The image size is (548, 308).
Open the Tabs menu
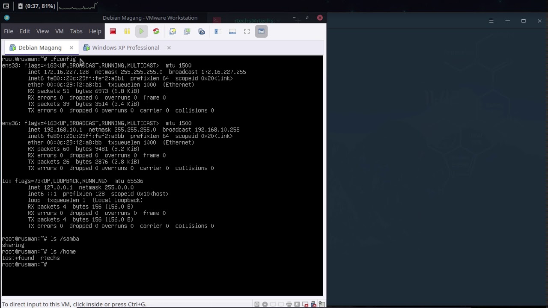(76, 31)
